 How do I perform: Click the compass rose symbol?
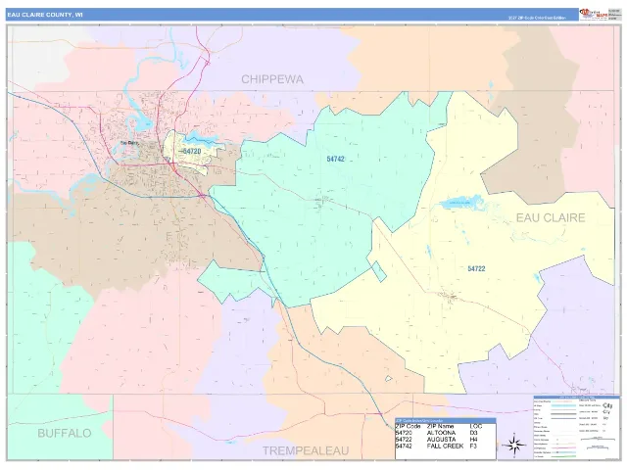pyautogui.click(x=514, y=445)
